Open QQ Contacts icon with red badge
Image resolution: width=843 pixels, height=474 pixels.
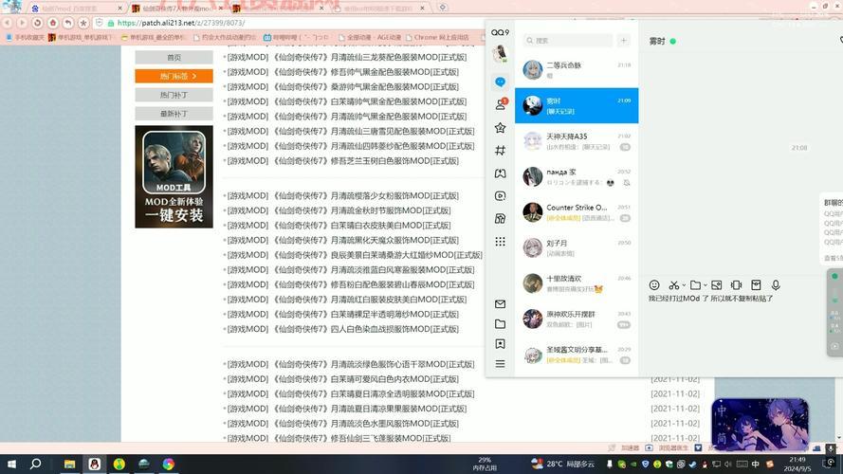501,104
